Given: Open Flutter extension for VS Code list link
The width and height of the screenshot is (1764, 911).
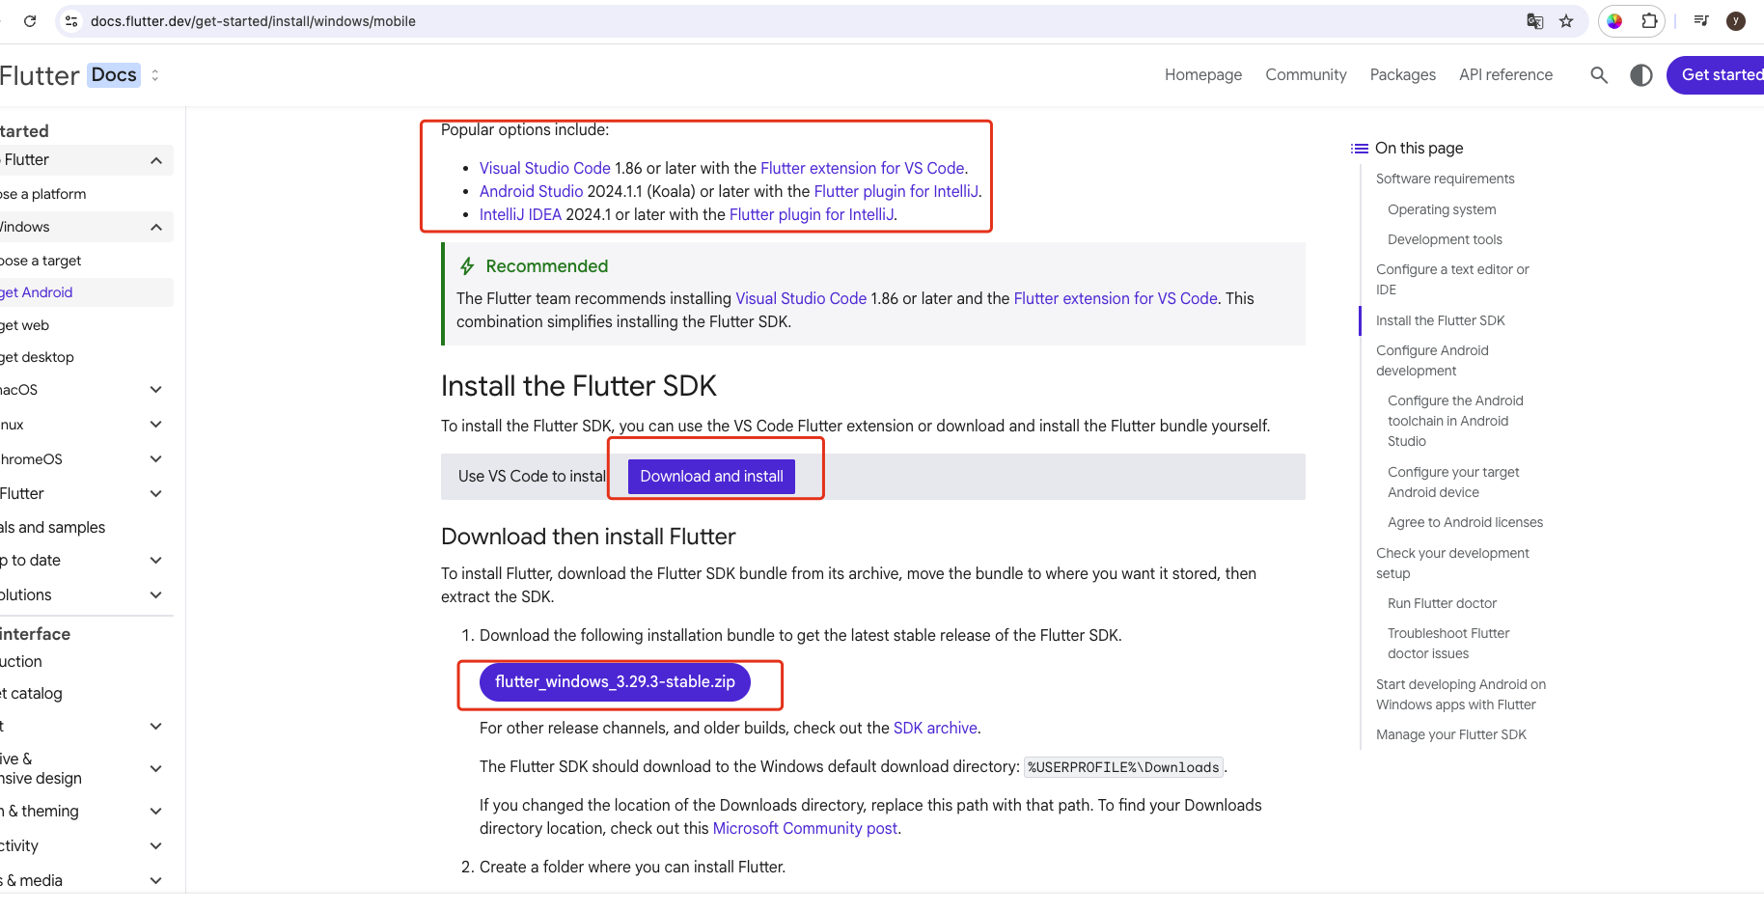Looking at the screenshot, I should pyautogui.click(x=863, y=168).
